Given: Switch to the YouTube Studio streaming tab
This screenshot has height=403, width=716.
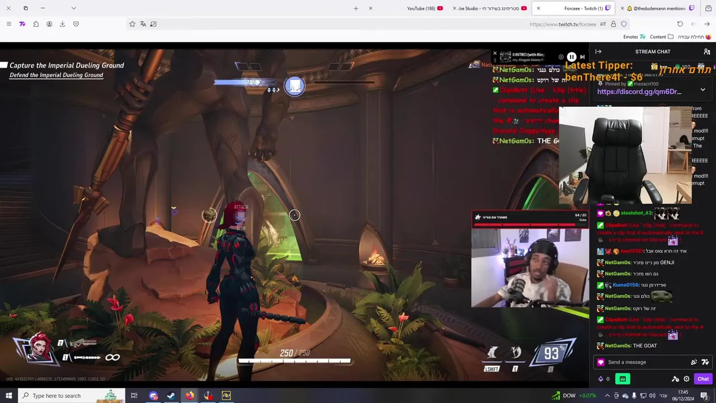Looking at the screenshot, I should click(489, 8).
